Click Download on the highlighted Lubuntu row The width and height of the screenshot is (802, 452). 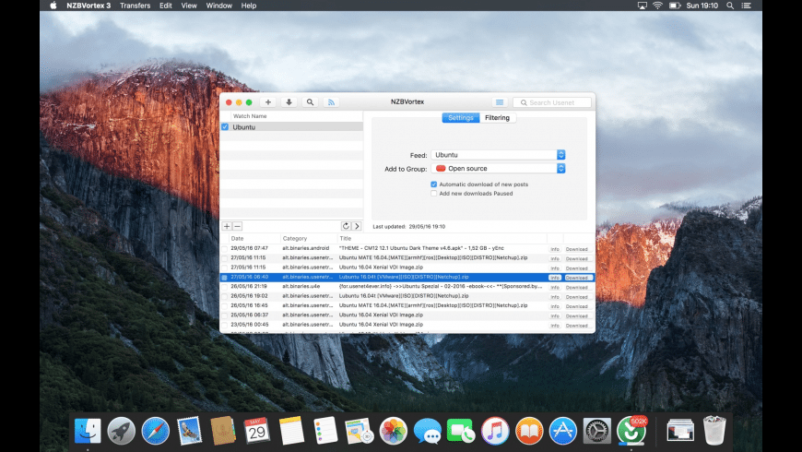576,278
